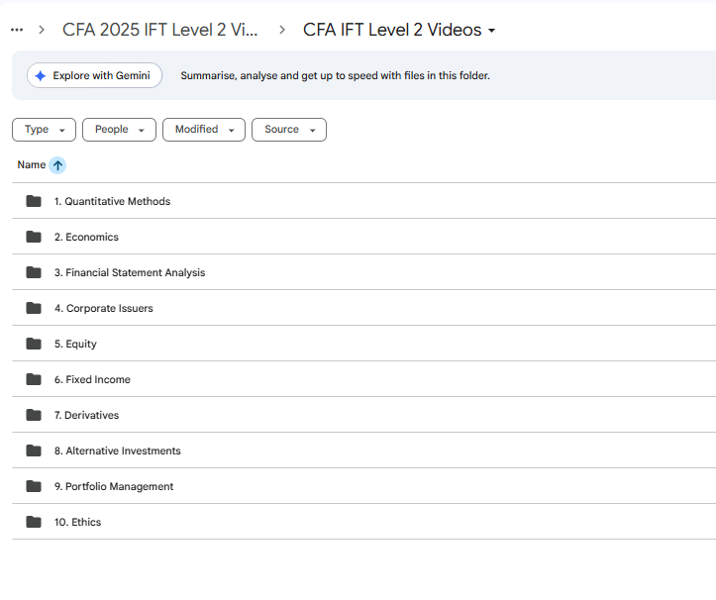Image resolution: width=716 pixels, height=600 pixels.
Task: Open the Source filter dropdown
Action: 288,130
